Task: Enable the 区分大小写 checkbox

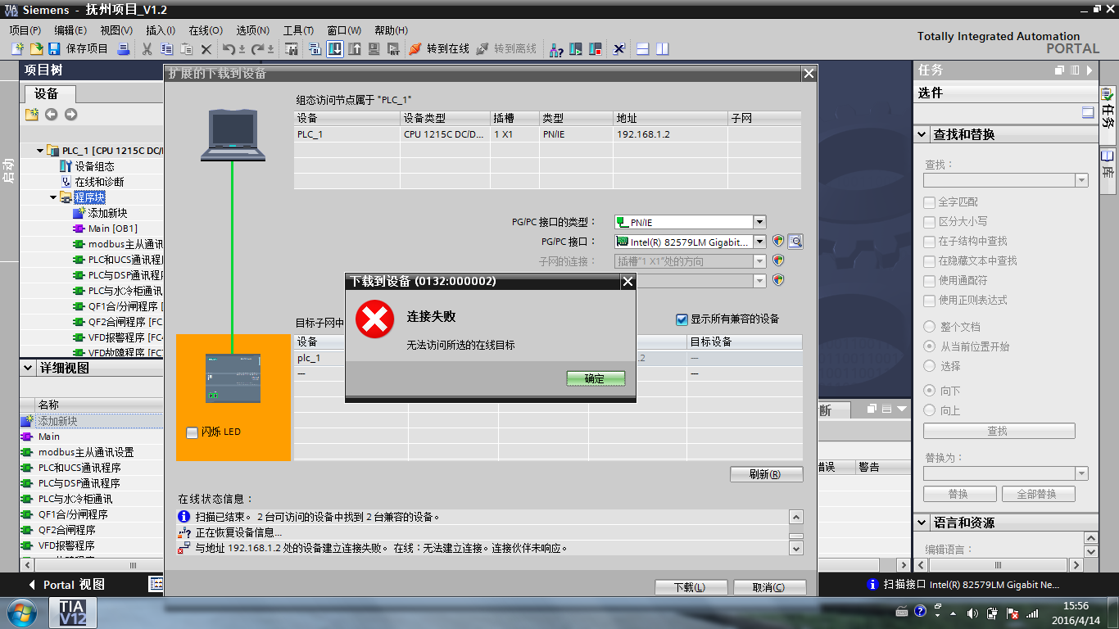Action: pos(929,222)
